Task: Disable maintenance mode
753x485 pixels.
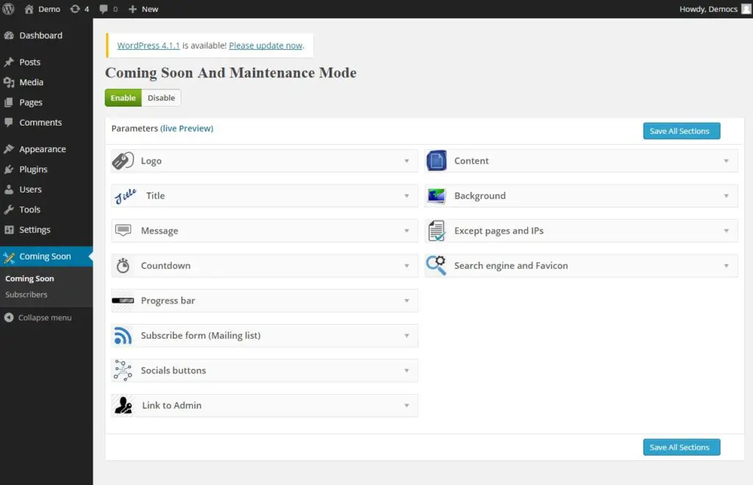Action: coord(161,98)
